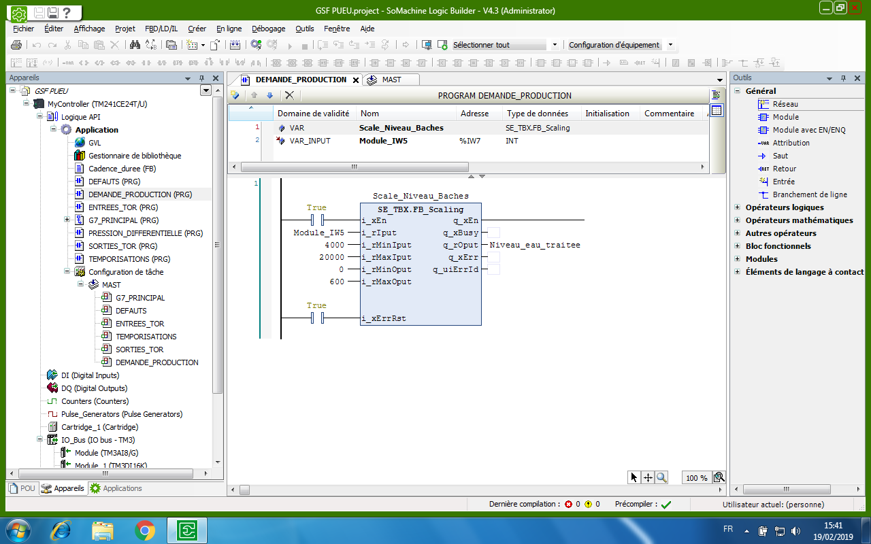The image size is (871, 544).
Task: Select the pan/move crosshair tool
Action: tap(648, 477)
